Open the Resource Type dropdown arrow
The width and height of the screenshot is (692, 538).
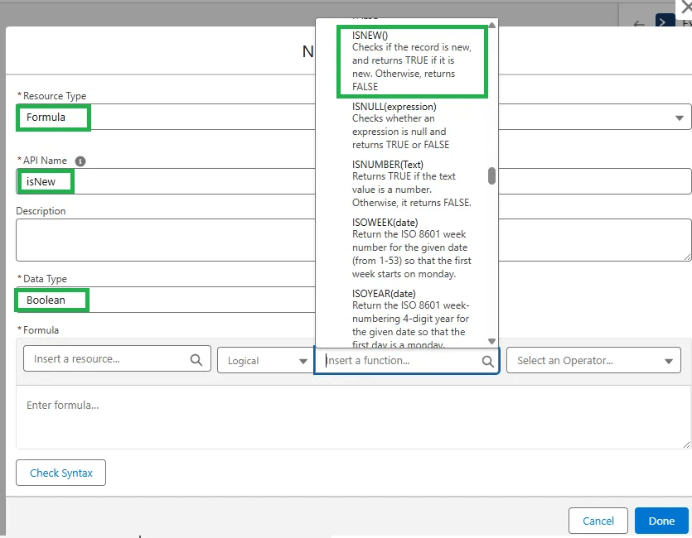pyautogui.click(x=680, y=118)
